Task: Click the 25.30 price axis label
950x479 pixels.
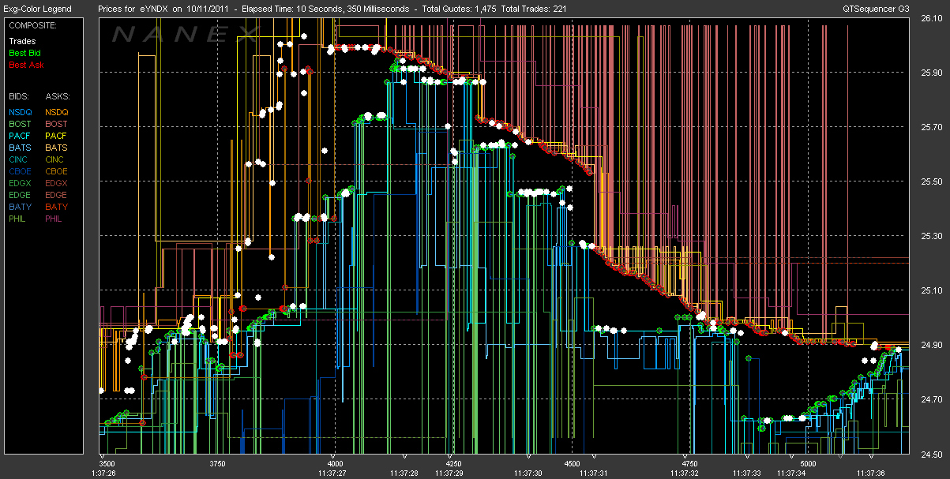Action: pos(931,236)
